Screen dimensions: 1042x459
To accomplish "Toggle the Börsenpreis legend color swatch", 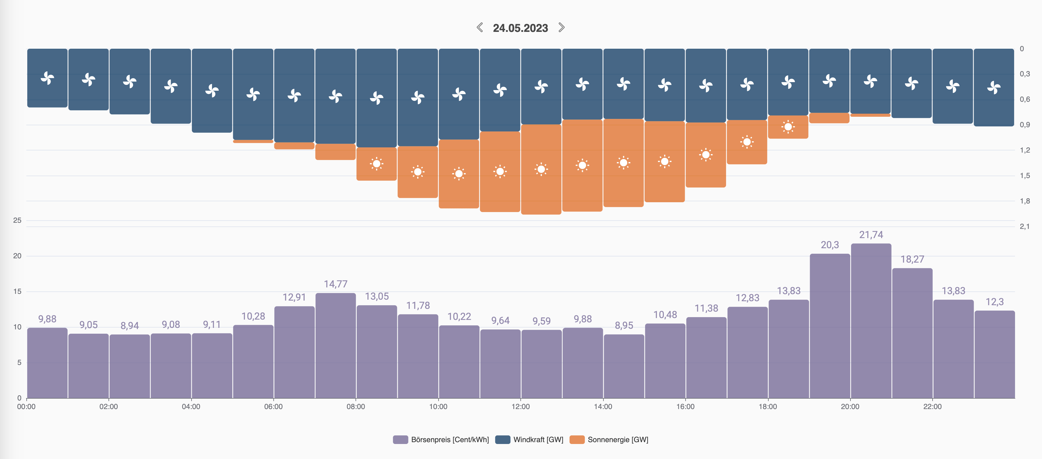I will (x=400, y=440).
